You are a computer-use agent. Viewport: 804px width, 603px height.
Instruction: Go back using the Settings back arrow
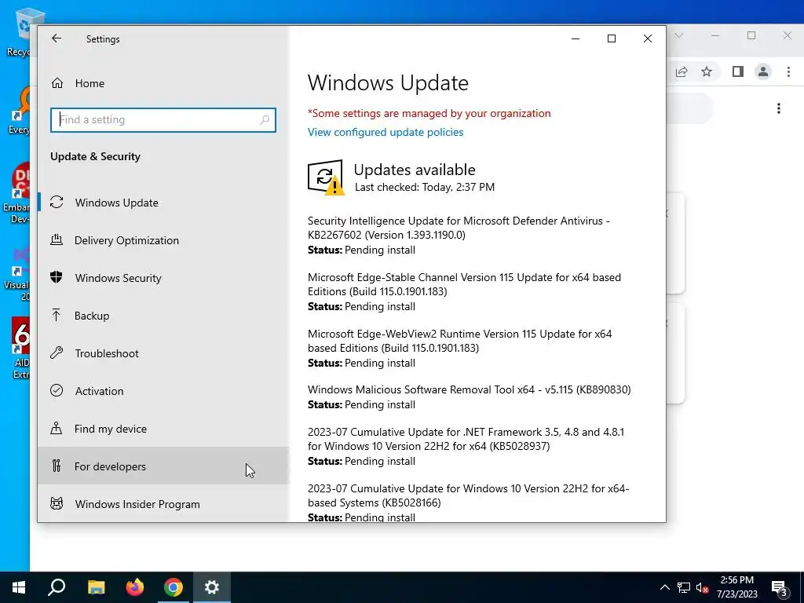tap(57, 38)
